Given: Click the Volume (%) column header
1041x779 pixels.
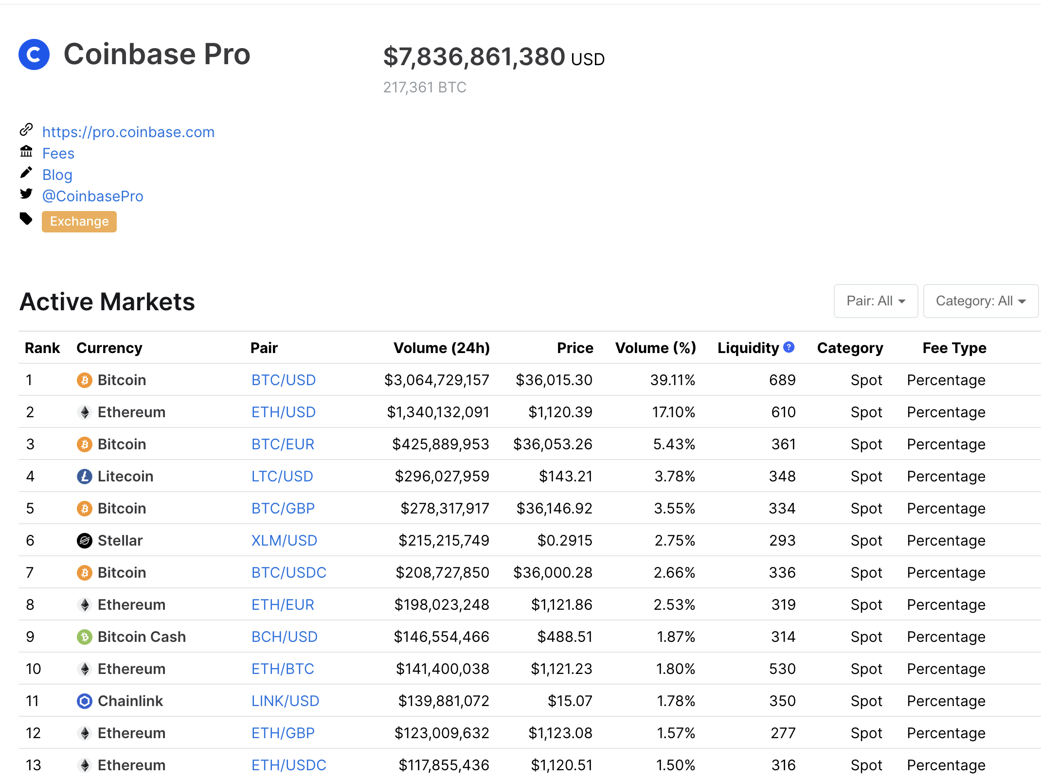Looking at the screenshot, I should [656, 348].
